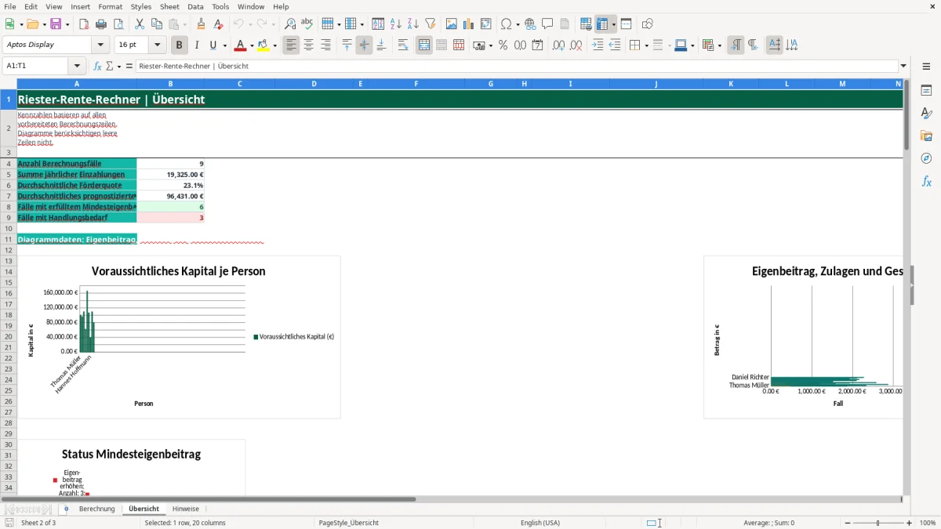Select column header D
This screenshot has width=941, height=529.
[314, 84]
